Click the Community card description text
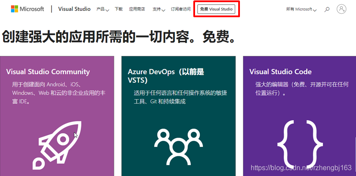 (x=59, y=93)
